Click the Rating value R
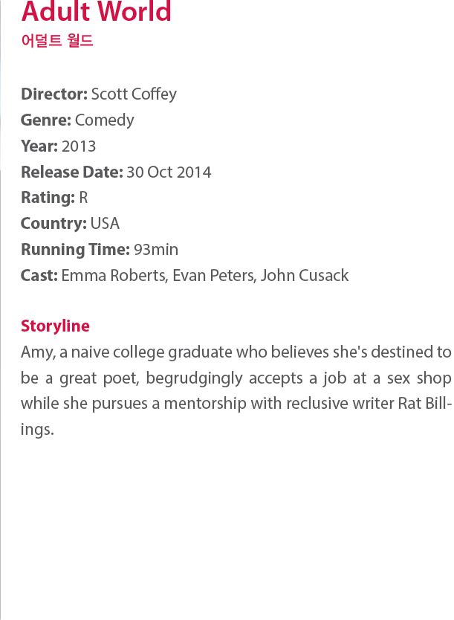The height and width of the screenshot is (620, 454). click(83, 197)
